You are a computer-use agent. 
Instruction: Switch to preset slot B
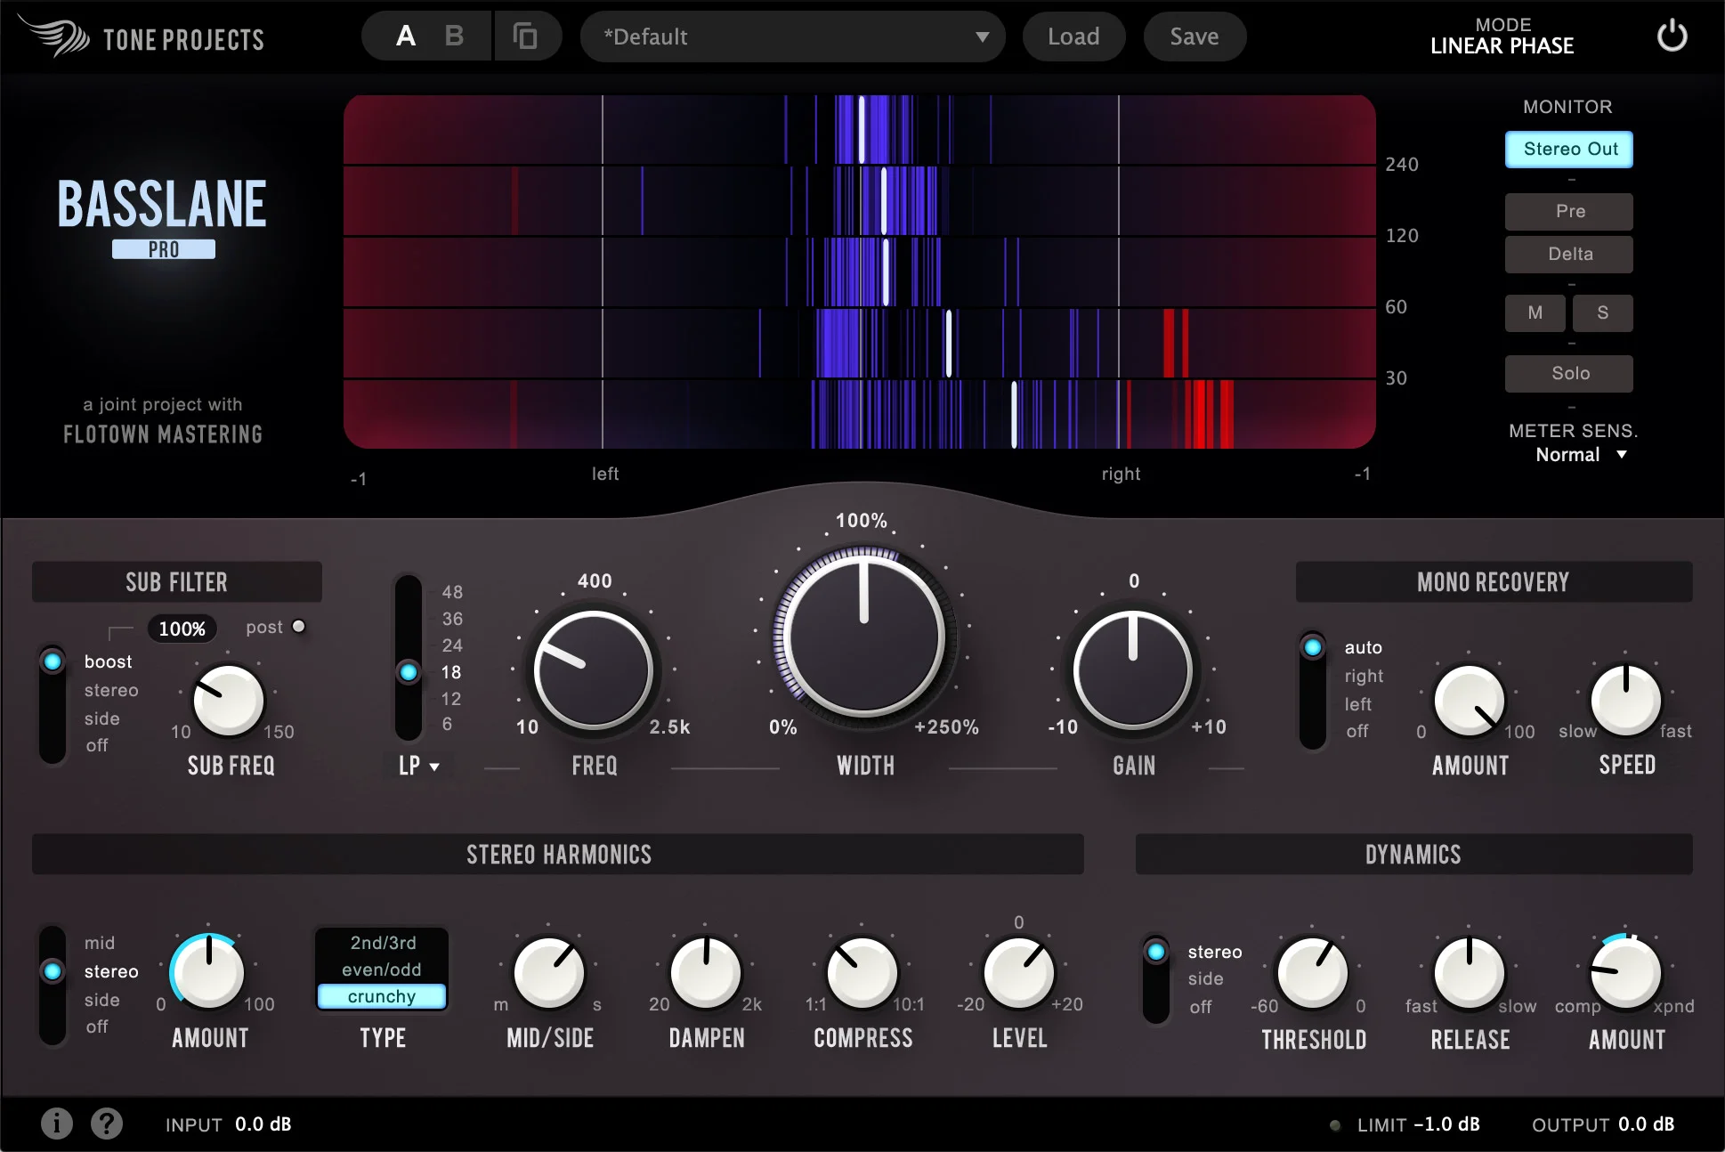[x=454, y=37]
